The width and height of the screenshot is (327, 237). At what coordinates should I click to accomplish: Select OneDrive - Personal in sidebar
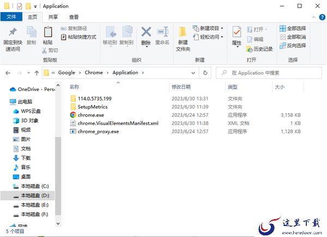click(32, 89)
